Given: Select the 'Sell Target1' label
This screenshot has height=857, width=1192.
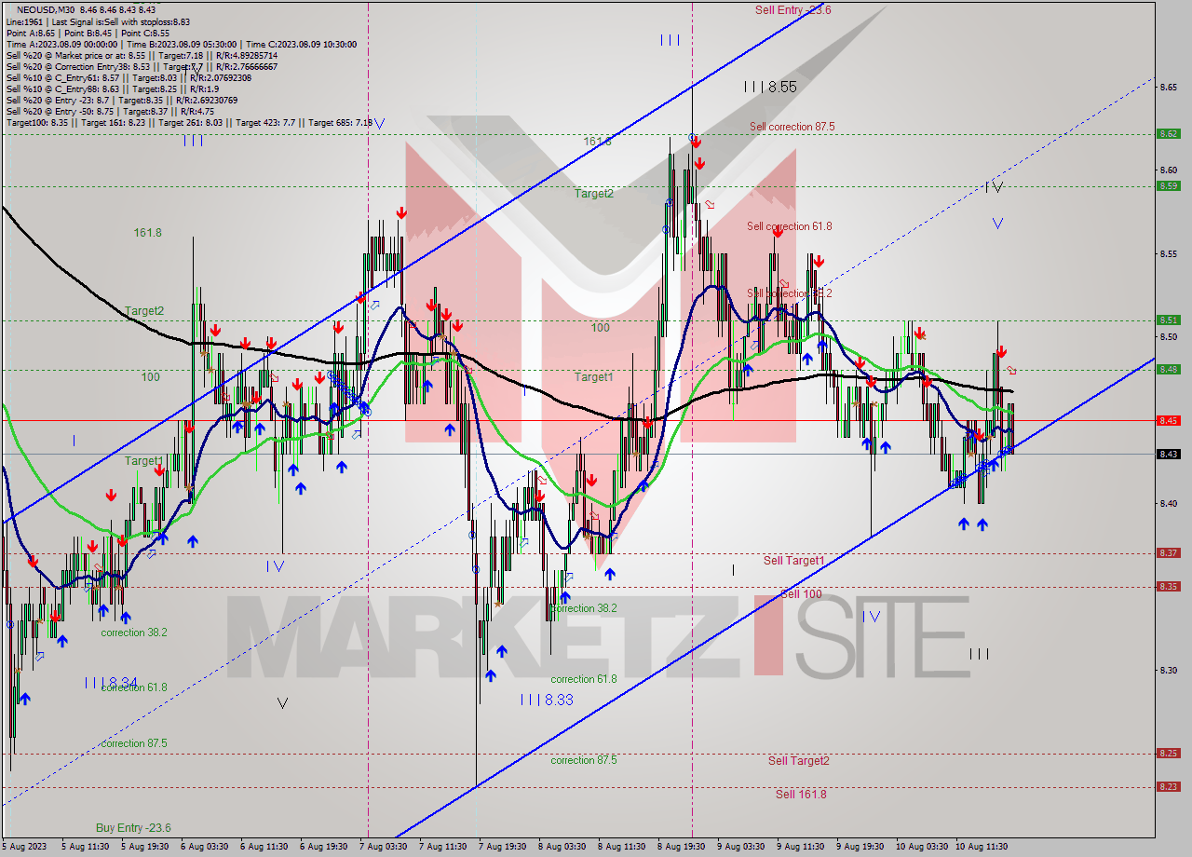Looking at the screenshot, I should tap(793, 561).
